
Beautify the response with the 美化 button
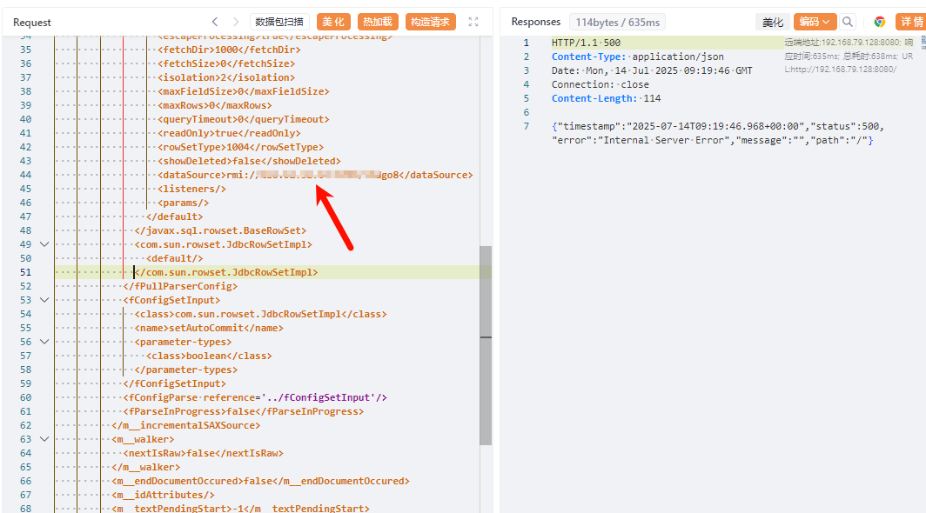pos(772,22)
